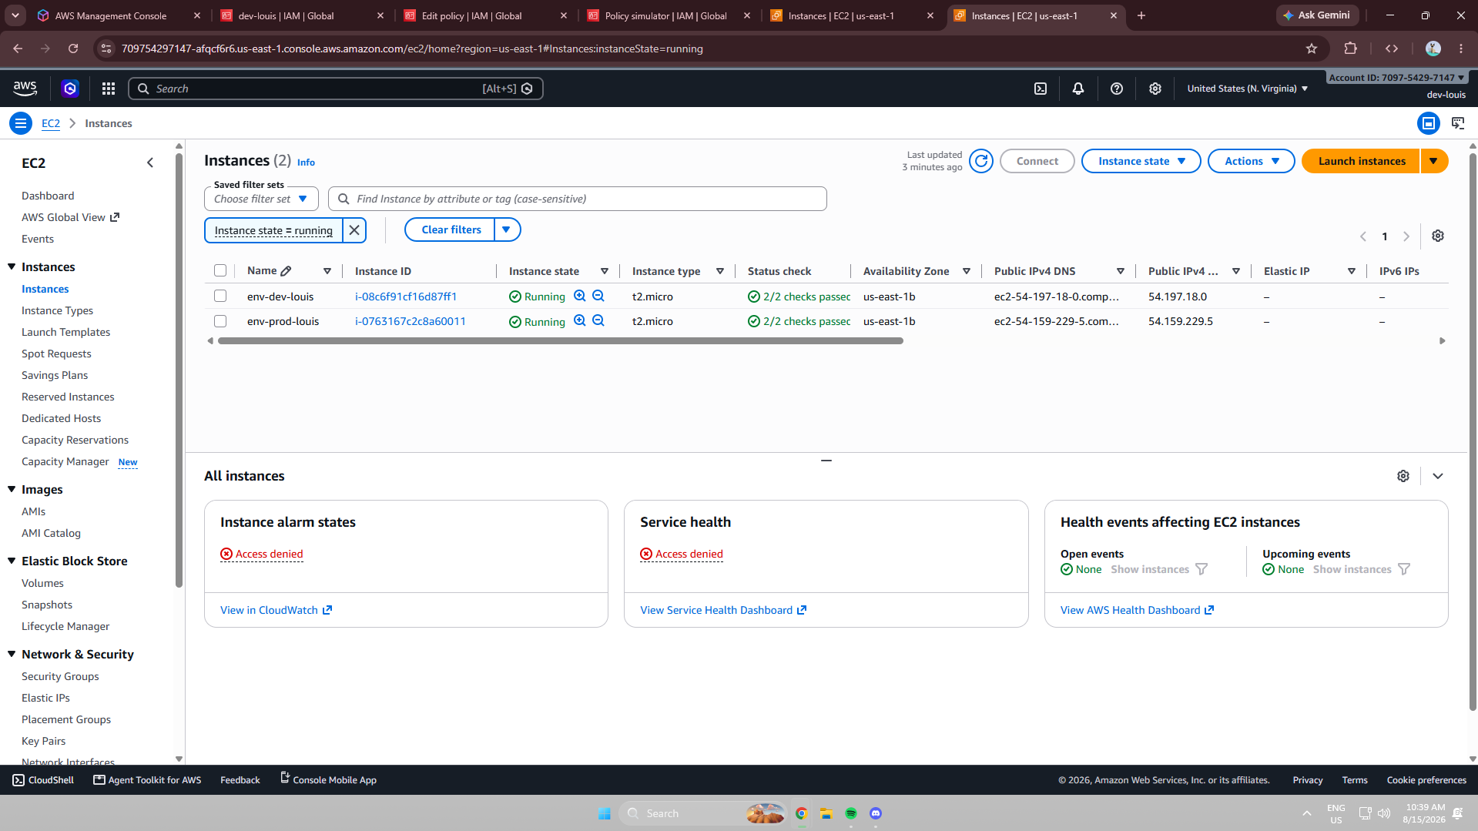The height and width of the screenshot is (831, 1478).
Task: Open console settings gear in top bar
Action: click(x=1155, y=89)
